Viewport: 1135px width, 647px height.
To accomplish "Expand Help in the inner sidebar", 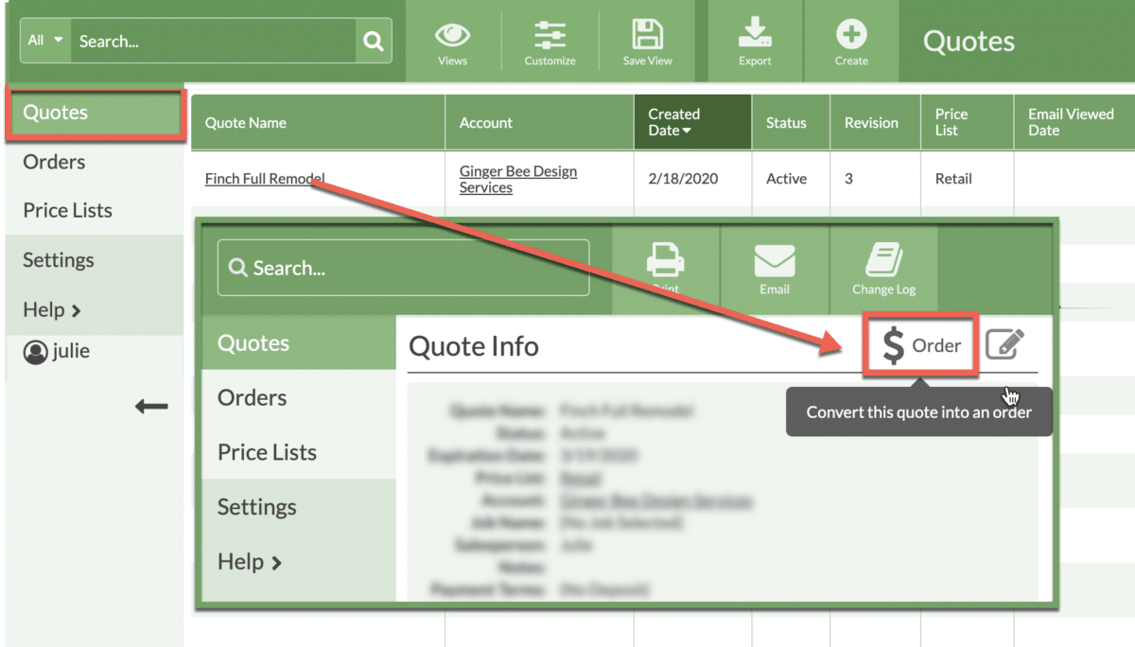I will click(x=250, y=562).
